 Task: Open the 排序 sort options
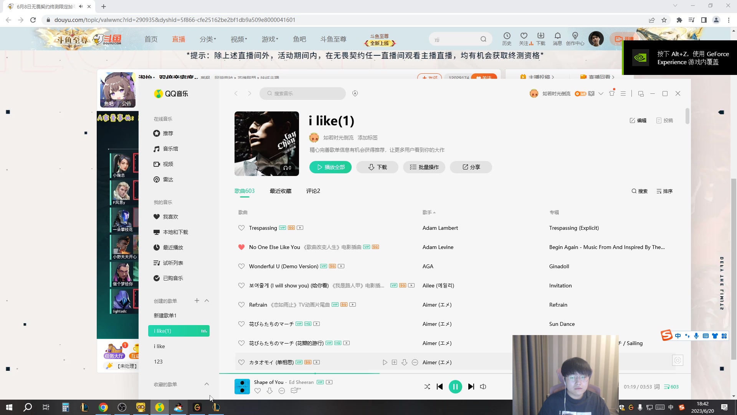point(664,191)
